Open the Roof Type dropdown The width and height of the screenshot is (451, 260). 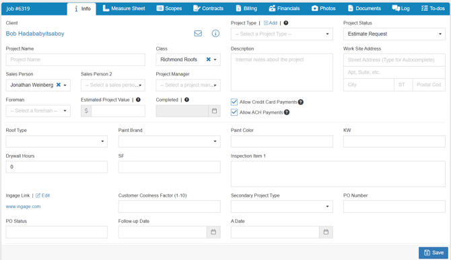pyautogui.click(x=57, y=141)
